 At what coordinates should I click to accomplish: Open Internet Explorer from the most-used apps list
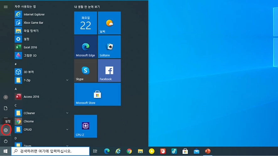point(42,14)
